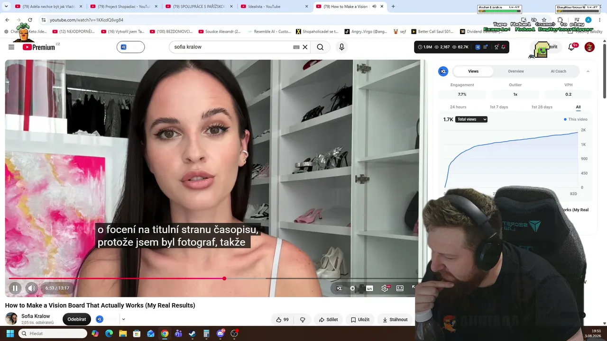Toggle subtitles in the video player
The width and height of the screenshot is (607, 341).
(x=369, y=288)
